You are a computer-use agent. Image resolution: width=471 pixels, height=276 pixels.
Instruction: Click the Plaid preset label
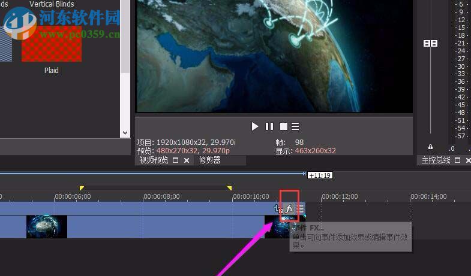click(x=52, y=71)
